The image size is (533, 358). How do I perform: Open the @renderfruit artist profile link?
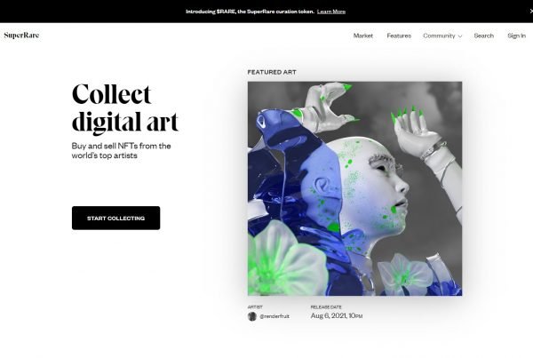[x=274, y=316]
